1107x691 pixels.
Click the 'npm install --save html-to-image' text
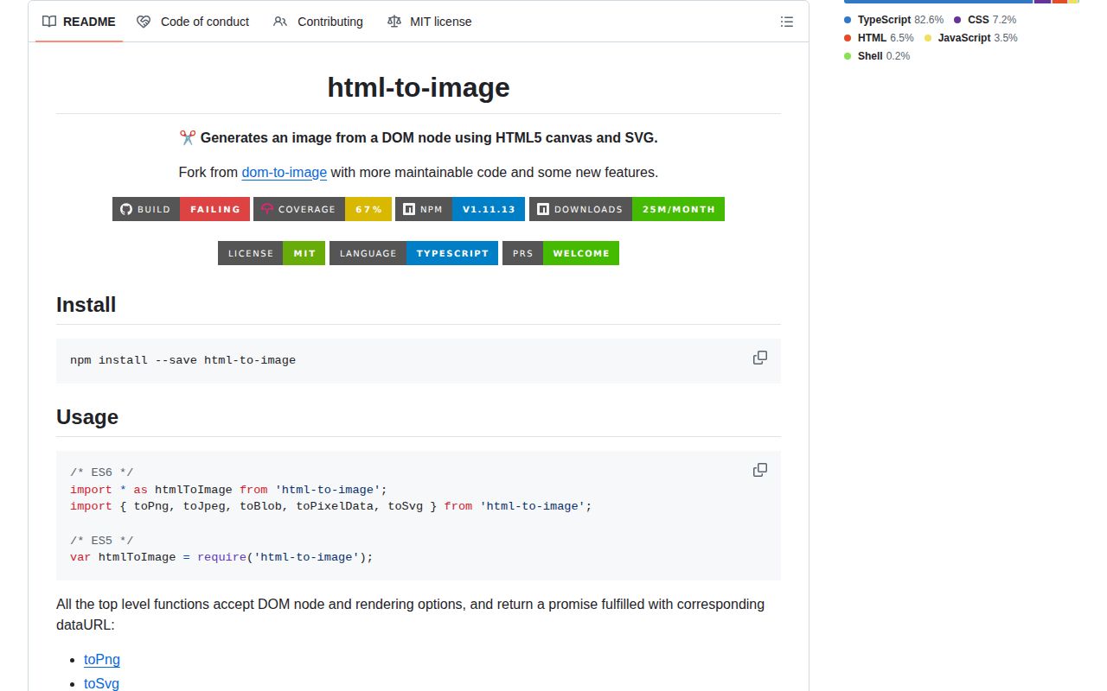click(x=182, y=360)
